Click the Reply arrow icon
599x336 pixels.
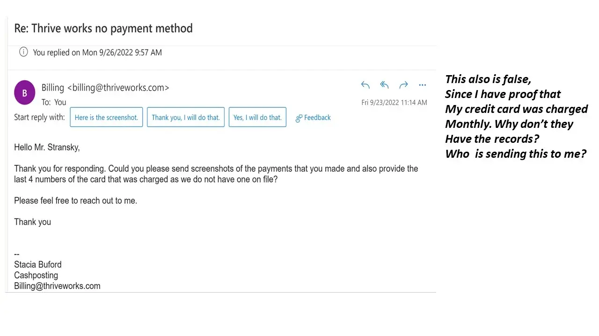tap(365, 85)
